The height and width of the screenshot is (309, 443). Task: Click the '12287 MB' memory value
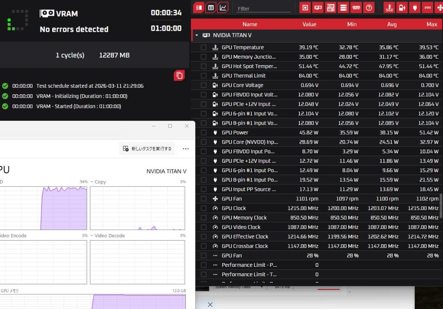coord(114,55)
